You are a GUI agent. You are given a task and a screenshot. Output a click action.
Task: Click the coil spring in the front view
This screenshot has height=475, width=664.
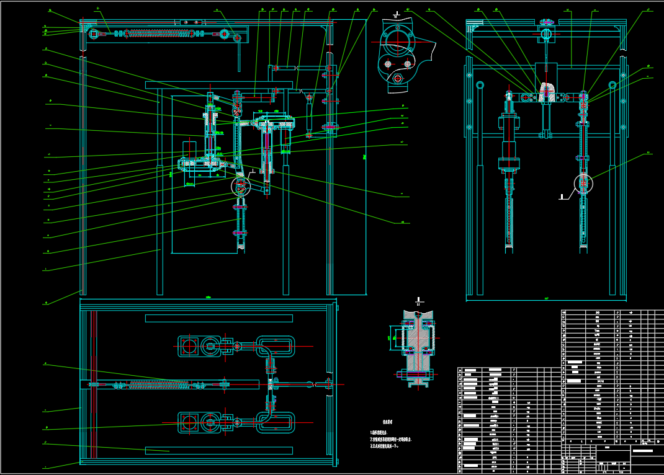[156, 33]
